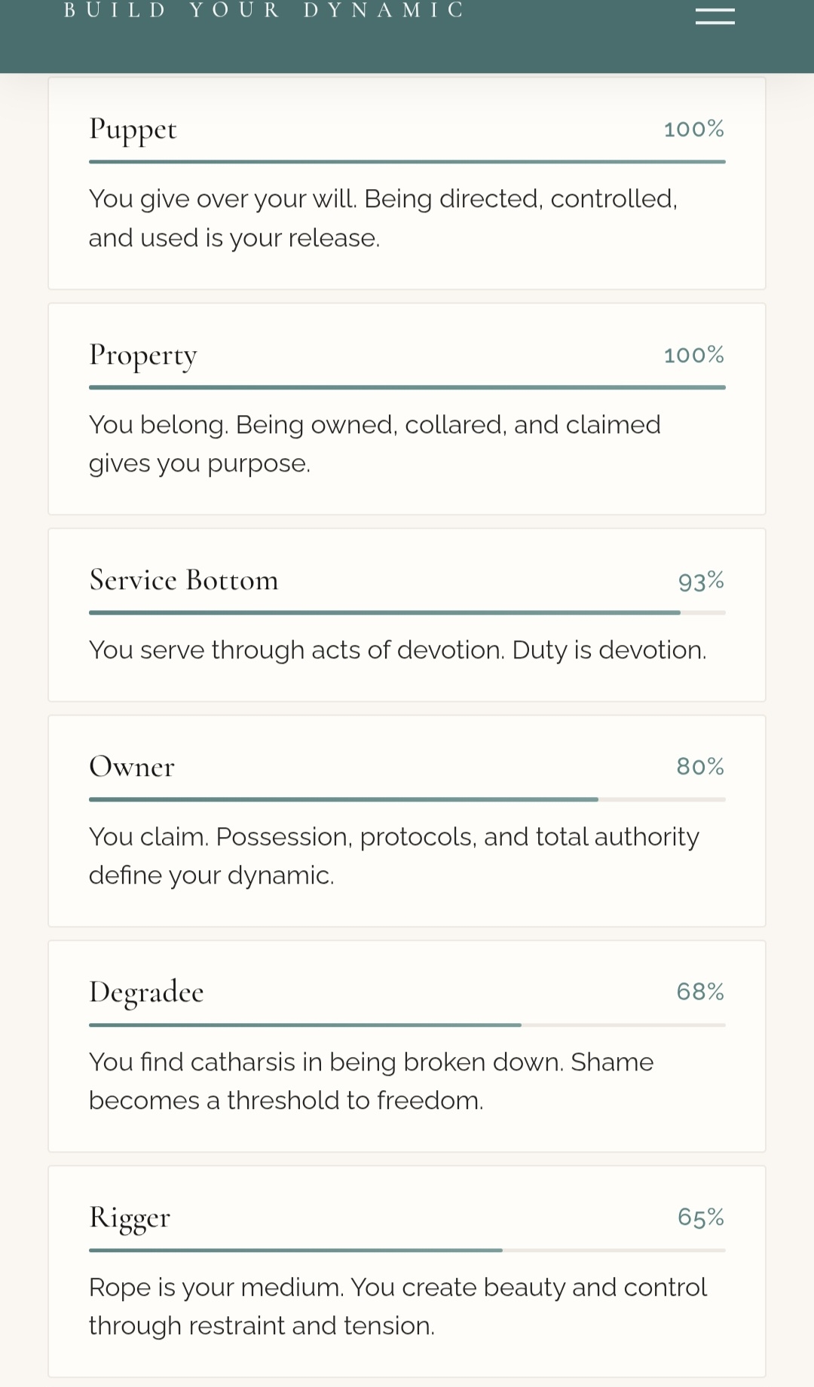The width and height of the screenshot is (814, 1387).
Task: Click the Puppet 100% score label
Action: (693, 130)
